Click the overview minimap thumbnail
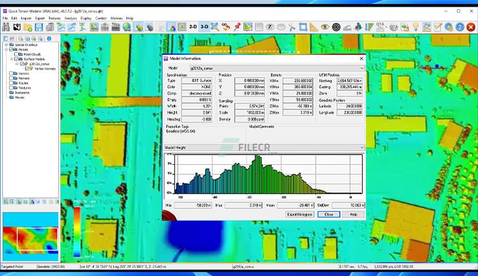Viewport: 478px width, 276px height. [30, 237]
